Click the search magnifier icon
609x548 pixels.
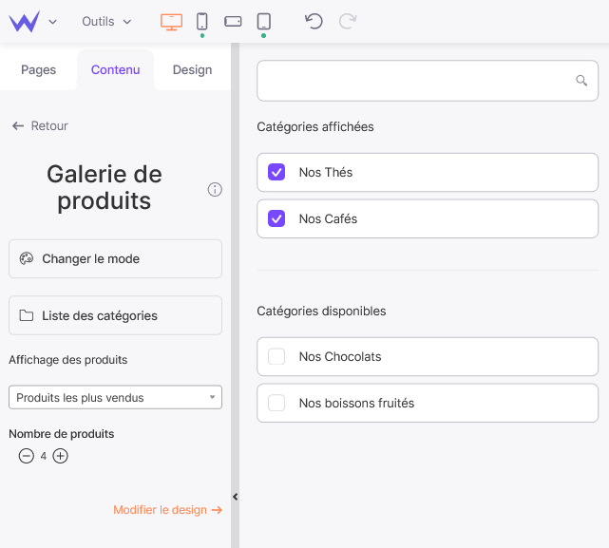coord(581,81)
